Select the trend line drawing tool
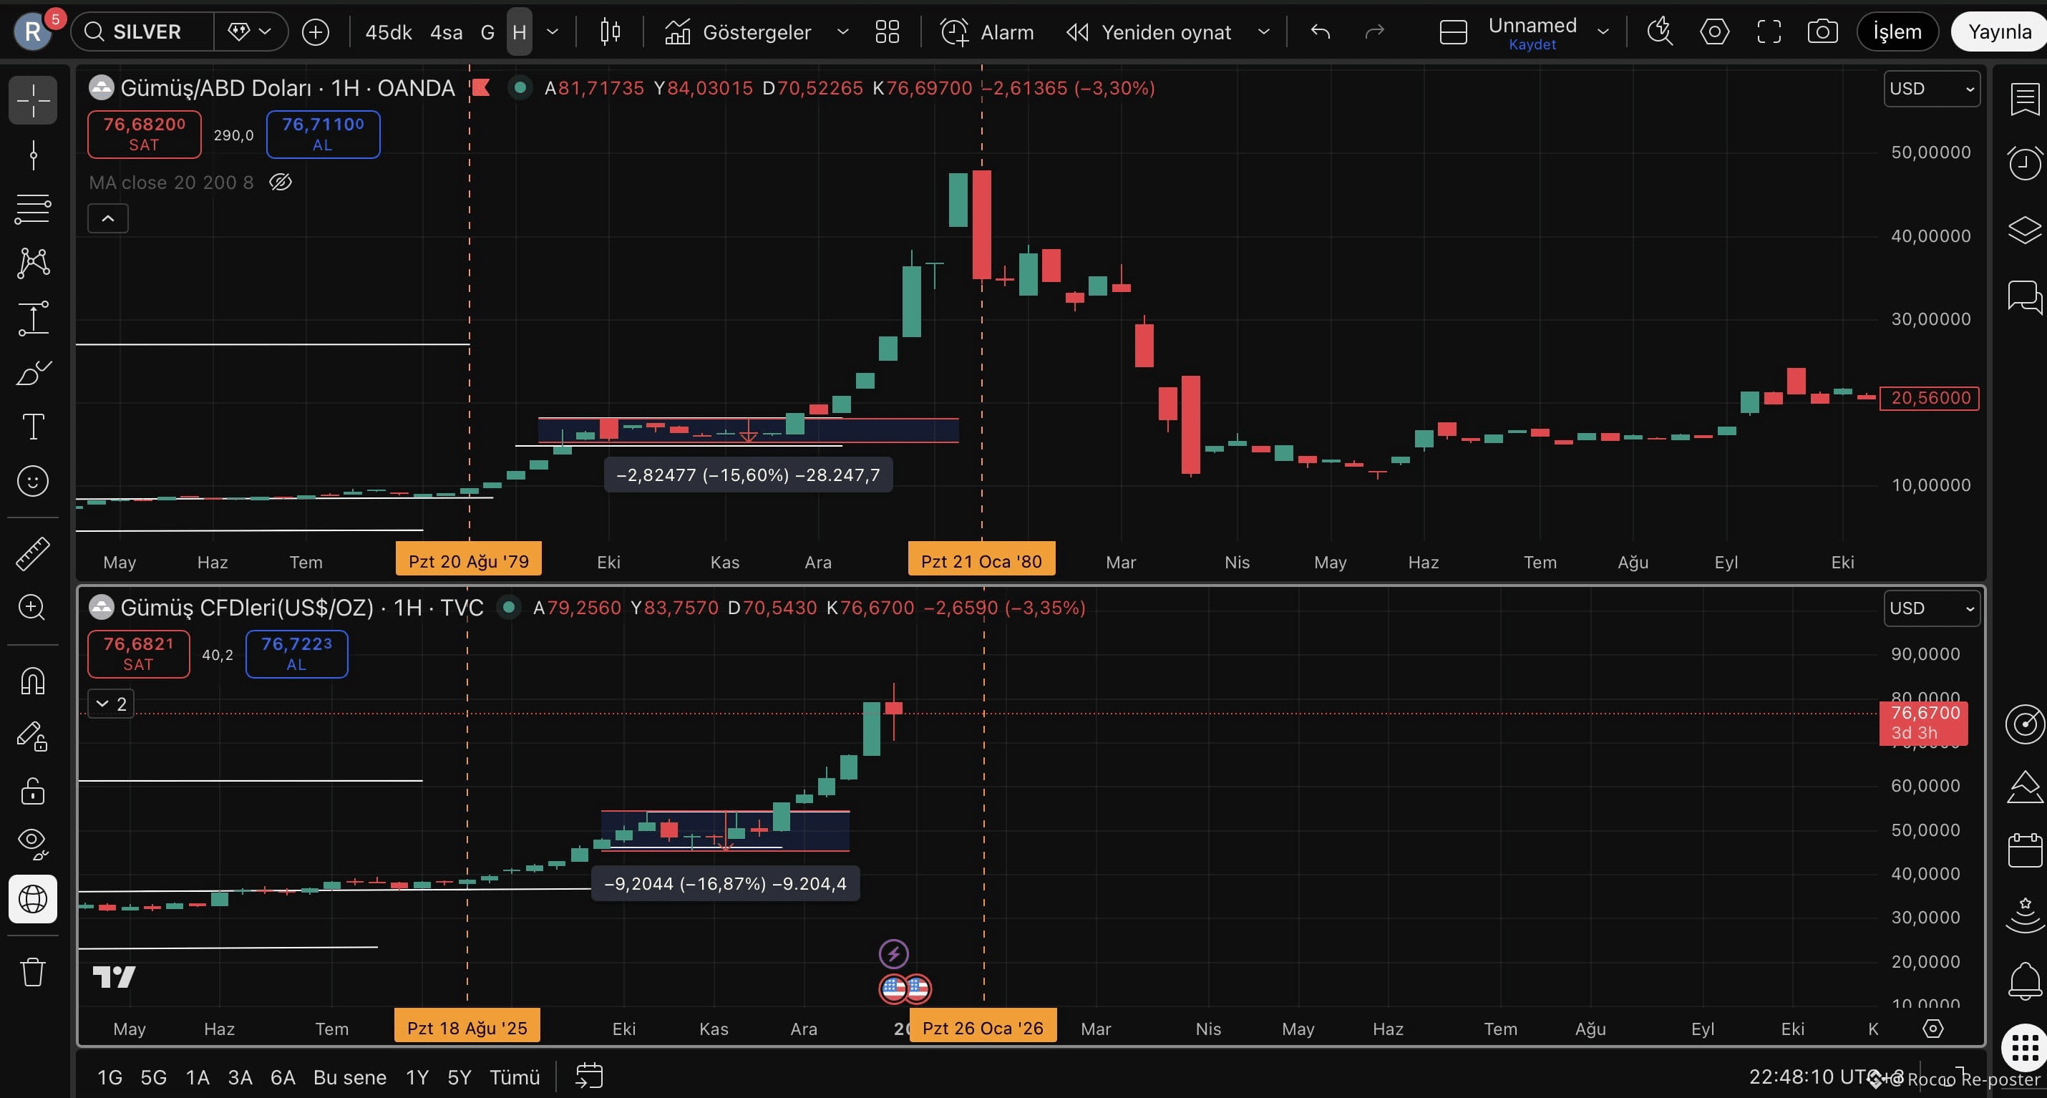 [33, 155]
